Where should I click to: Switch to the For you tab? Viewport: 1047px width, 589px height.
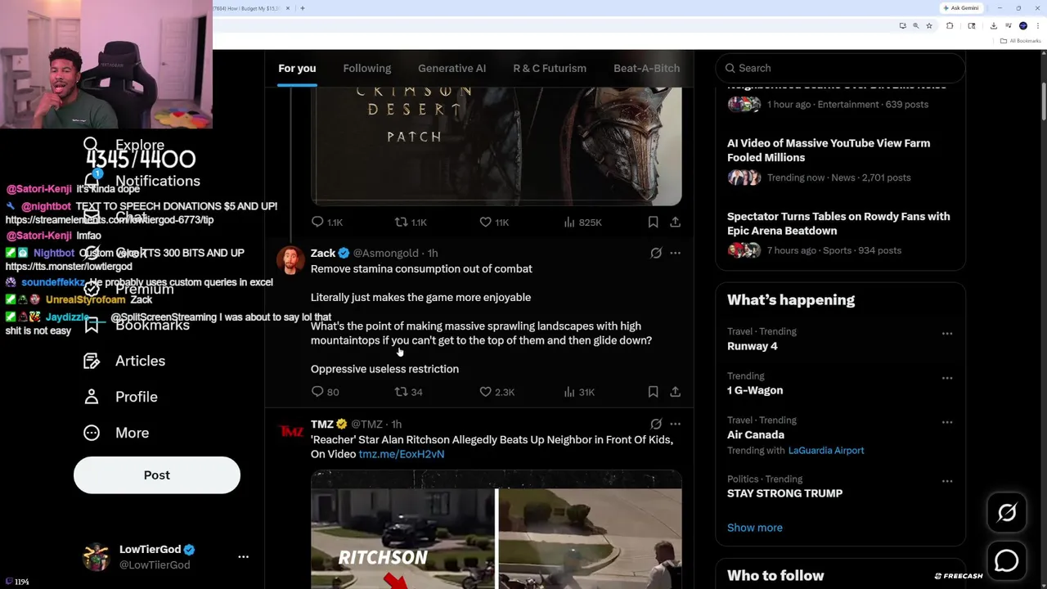point(297,68)
